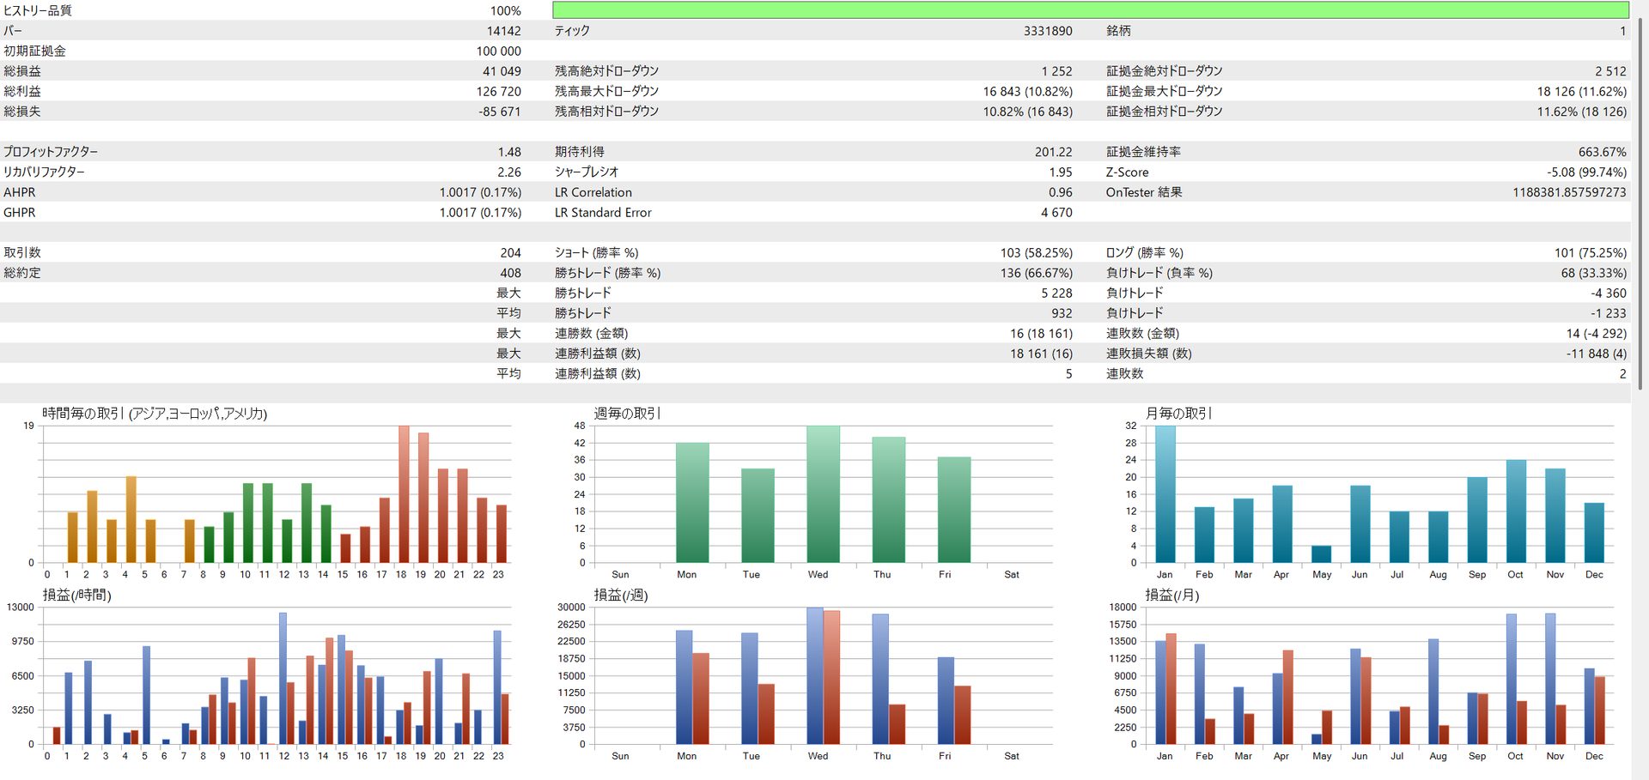Click the 時間毎の取引 chart title
Viewport: 1649px width, 780px height.
tap(155, 414)
